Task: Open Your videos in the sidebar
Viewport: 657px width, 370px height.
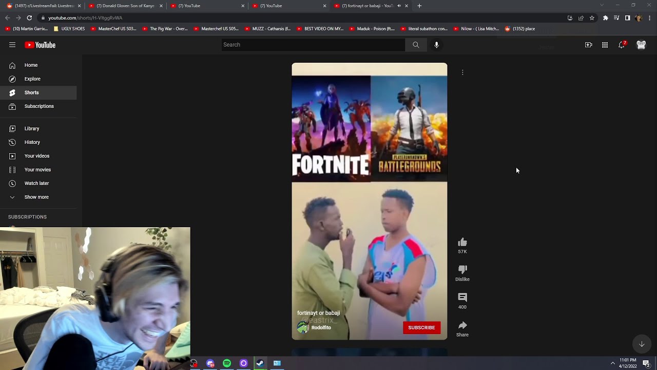Action: tap(38, 156)
